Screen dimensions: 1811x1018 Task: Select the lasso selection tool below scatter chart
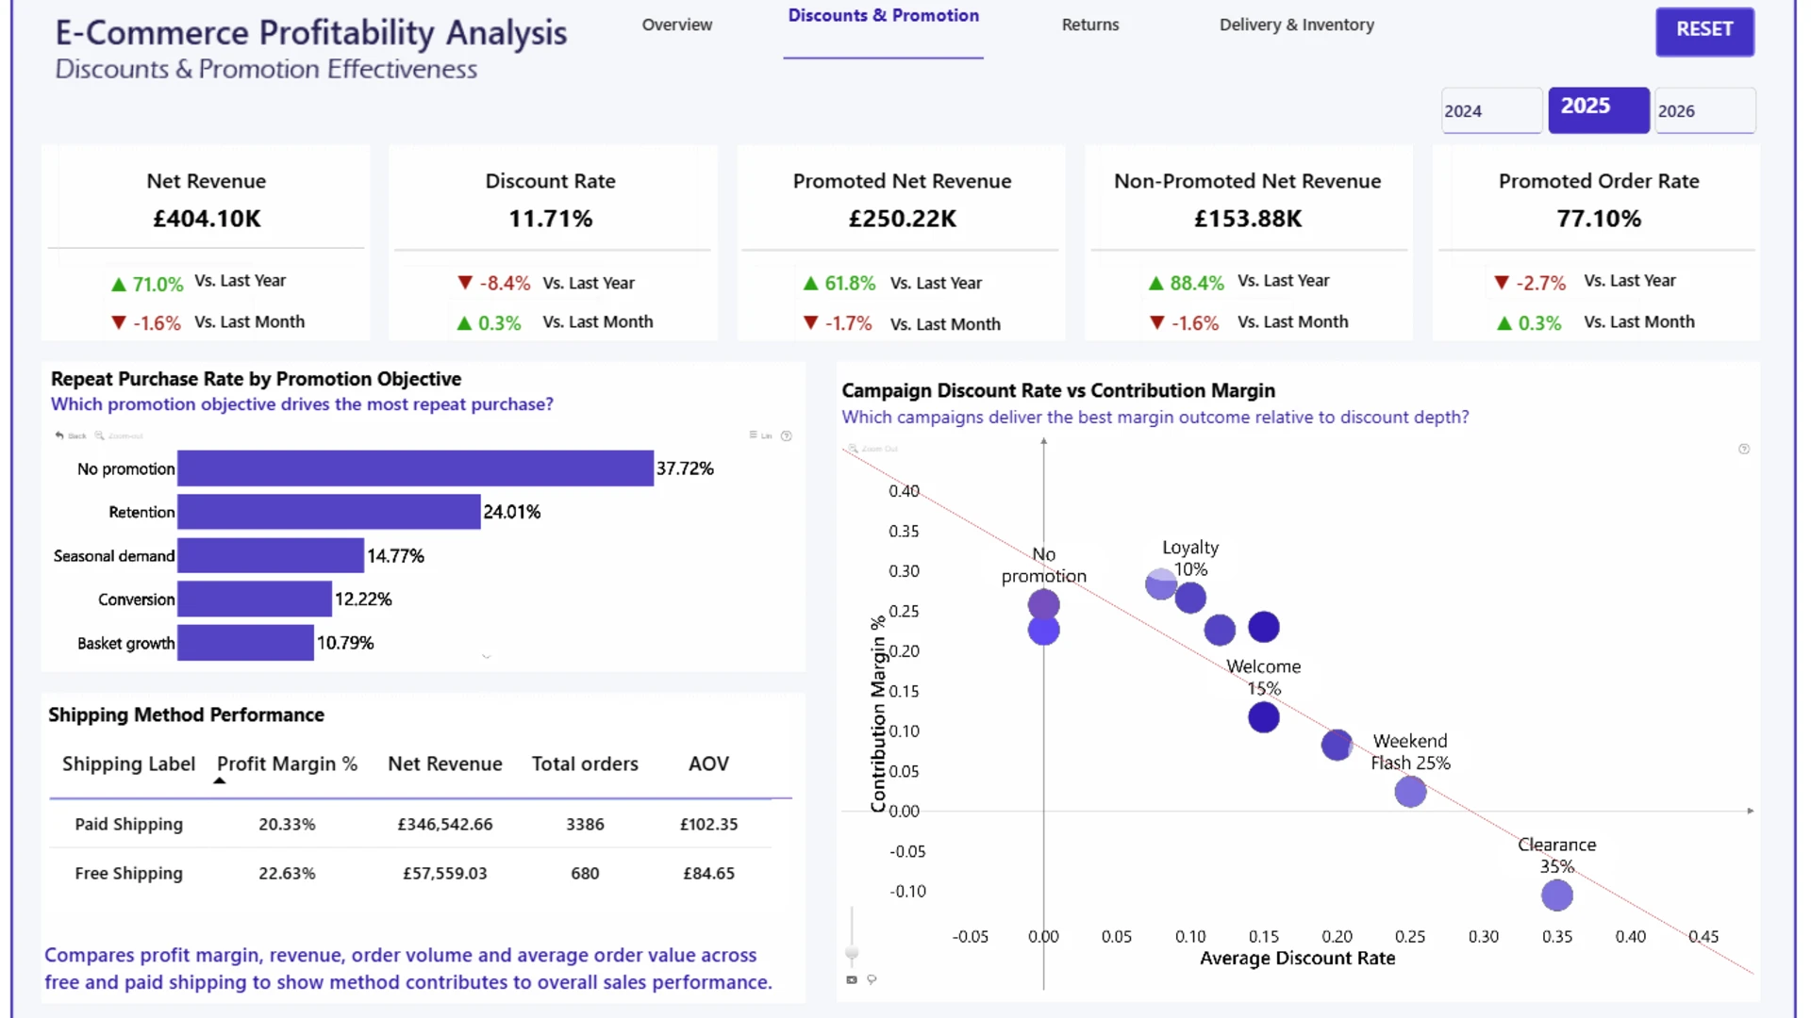click(x=872, y=979)
